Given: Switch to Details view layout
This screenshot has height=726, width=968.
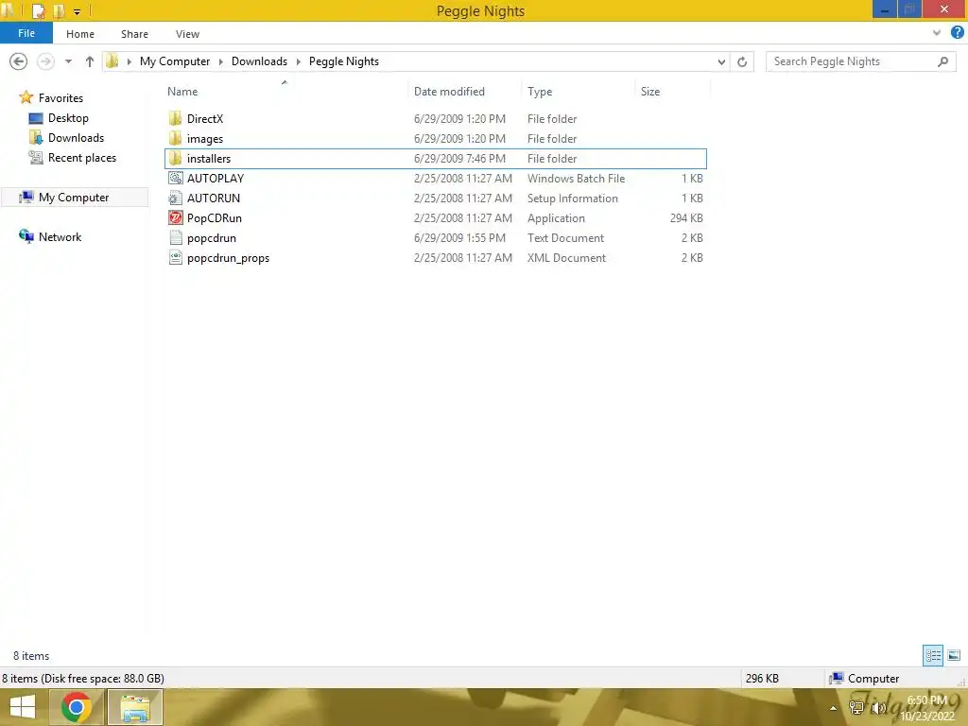Looking at the screenshot, I should [x=933, y=655].
